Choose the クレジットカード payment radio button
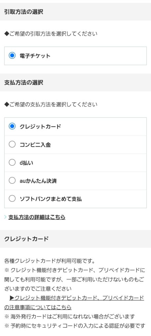Viewport: 151px width, 336px height. (12, 126)
